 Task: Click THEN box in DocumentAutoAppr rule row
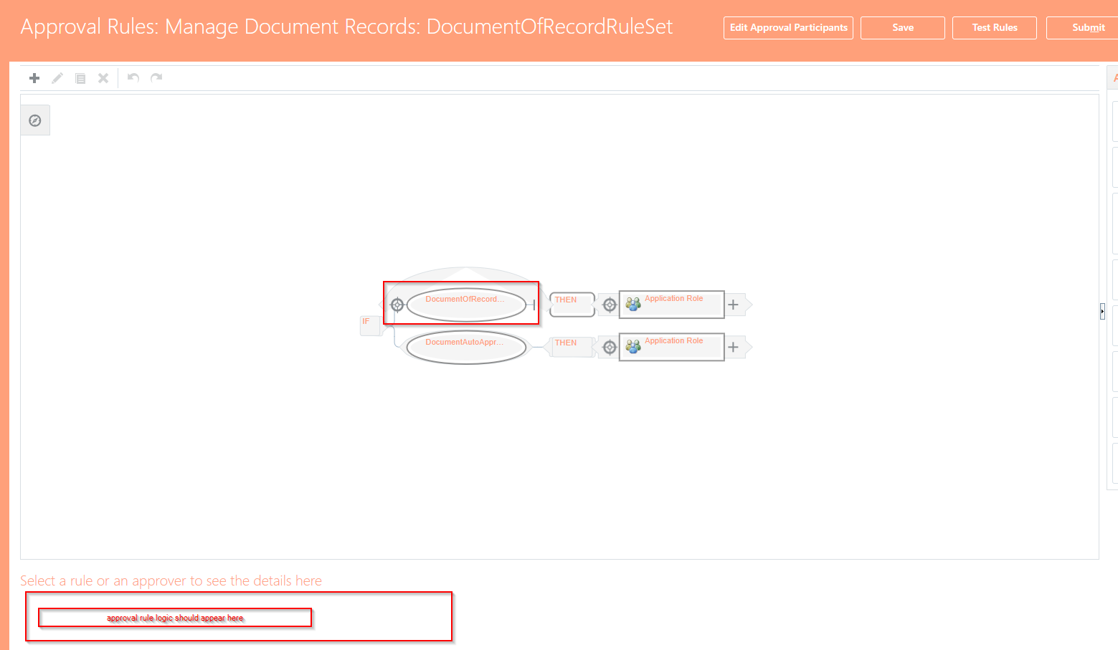572,347
